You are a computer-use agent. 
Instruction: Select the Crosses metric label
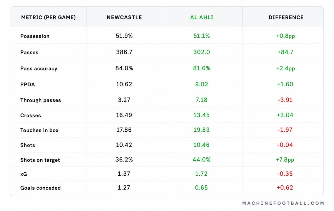click(31, 116)
